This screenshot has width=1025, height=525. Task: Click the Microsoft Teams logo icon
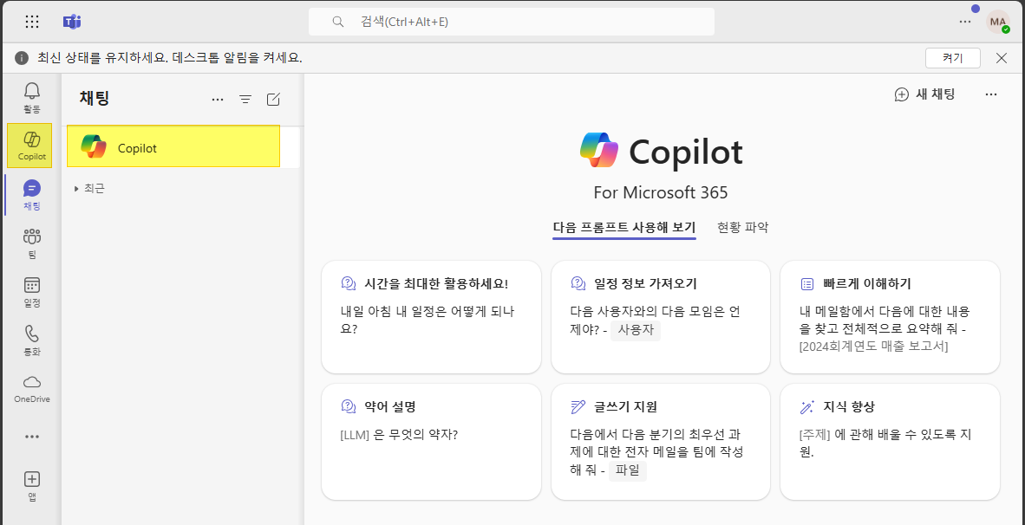(72, 22)
